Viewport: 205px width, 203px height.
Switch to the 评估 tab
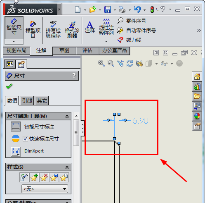click(87, 50)
